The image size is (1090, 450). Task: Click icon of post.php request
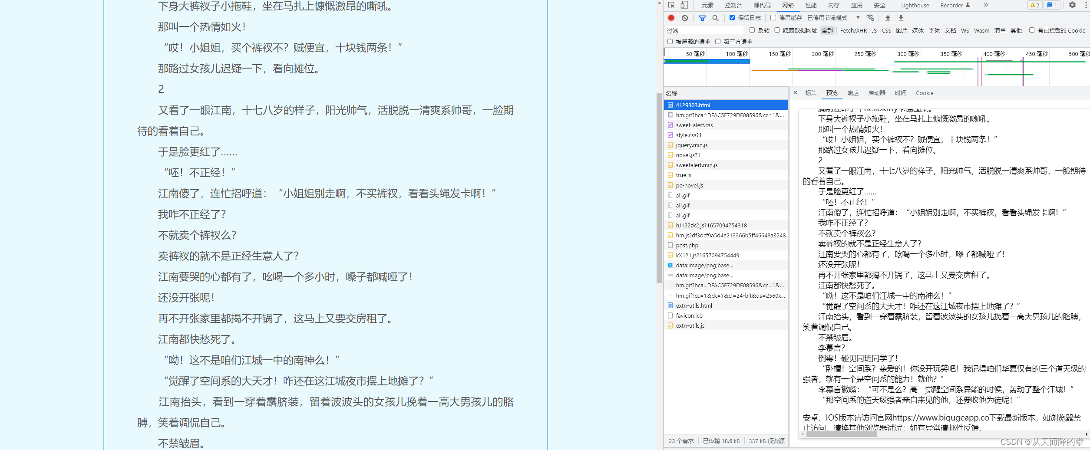click(x=670, y=245)
